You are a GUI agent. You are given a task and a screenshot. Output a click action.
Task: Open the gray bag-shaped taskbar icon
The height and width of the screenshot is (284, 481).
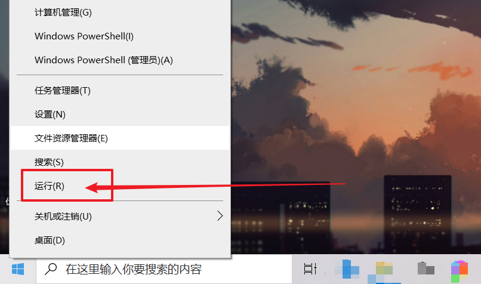pyautogui.click(x=425, y=268)
